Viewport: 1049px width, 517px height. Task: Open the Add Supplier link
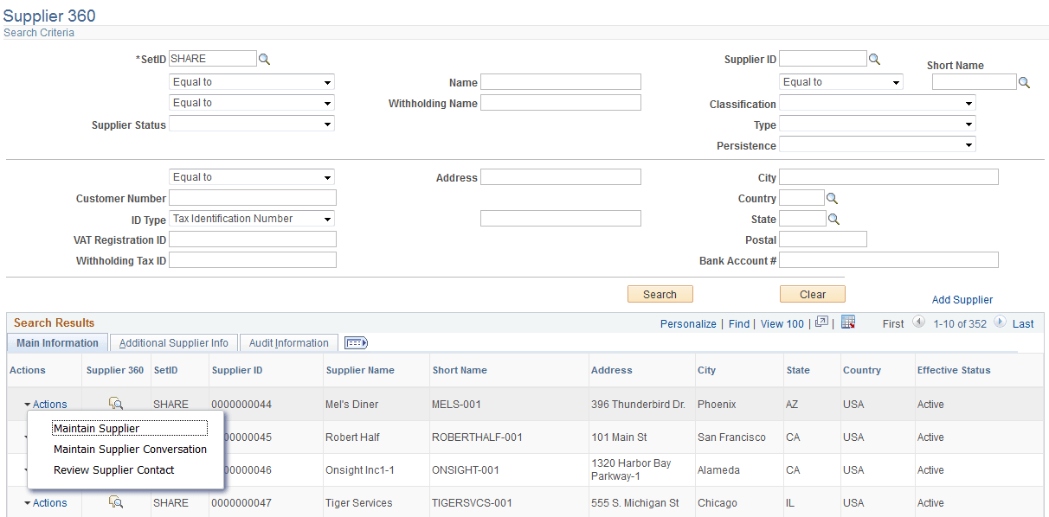pos(962,299)
